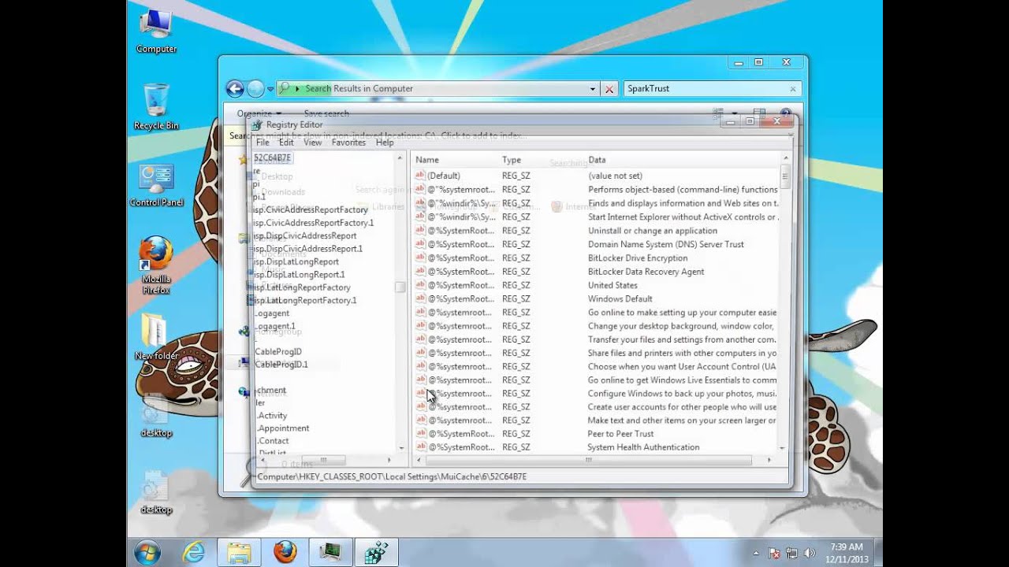Select the Uninstall or change an application entry
Viewport: 1009px width, 567px height.
653,231
